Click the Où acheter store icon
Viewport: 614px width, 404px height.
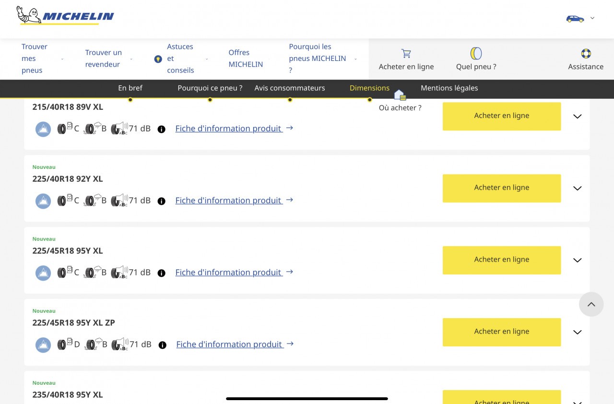[400, 95]
